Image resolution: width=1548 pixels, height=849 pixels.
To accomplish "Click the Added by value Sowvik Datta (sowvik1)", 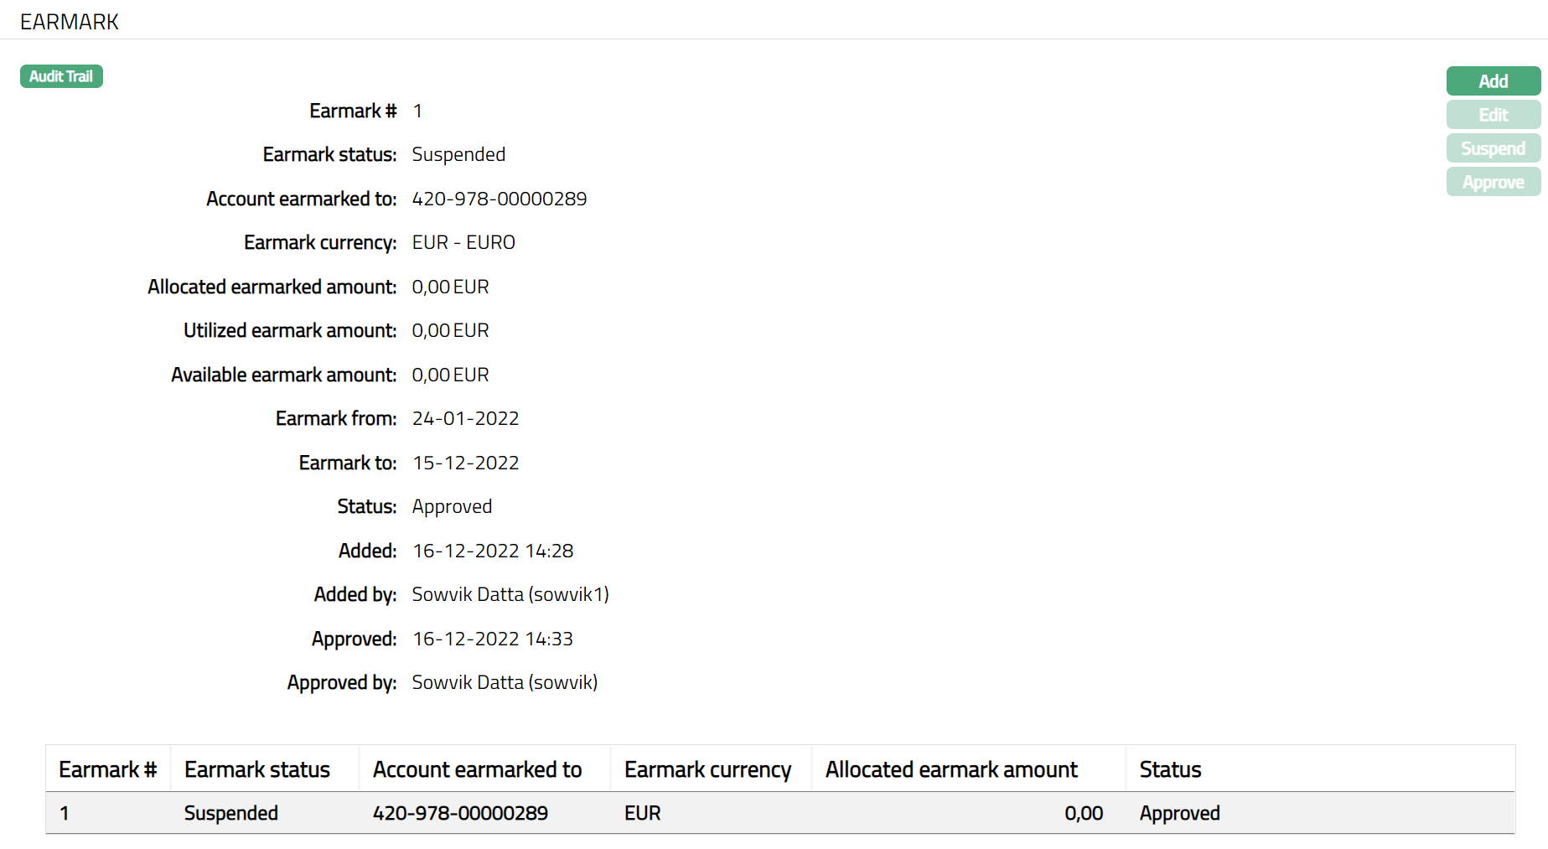I will click(510, 594).
